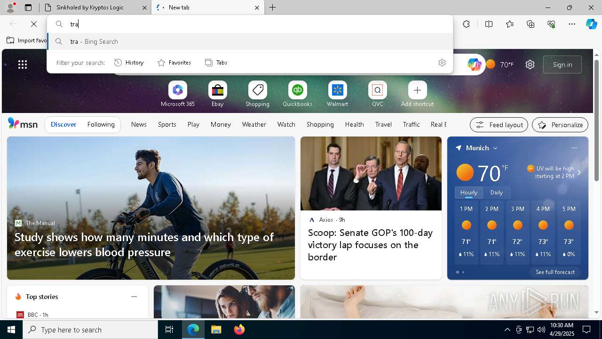The width and height of the screenshot is (602, 339).
Task: Launch Firefox from taskbar
Action: click(239, 330)
